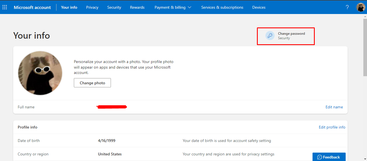
Task: Select the Your info tab
Action: [x=69, y=7]
